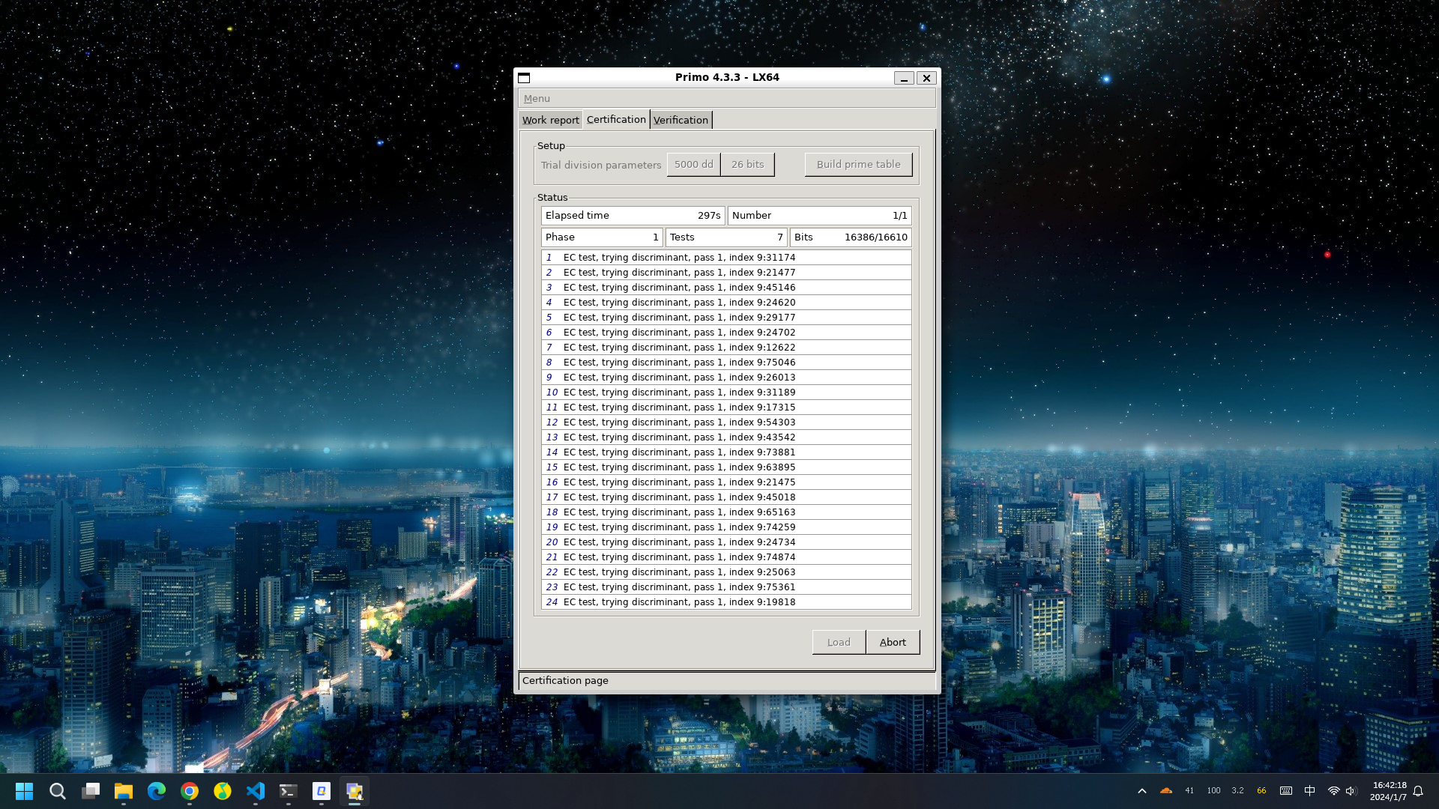Open the Menu dropdown in Primo
1439x809 pixels.
tap(537, 98)
